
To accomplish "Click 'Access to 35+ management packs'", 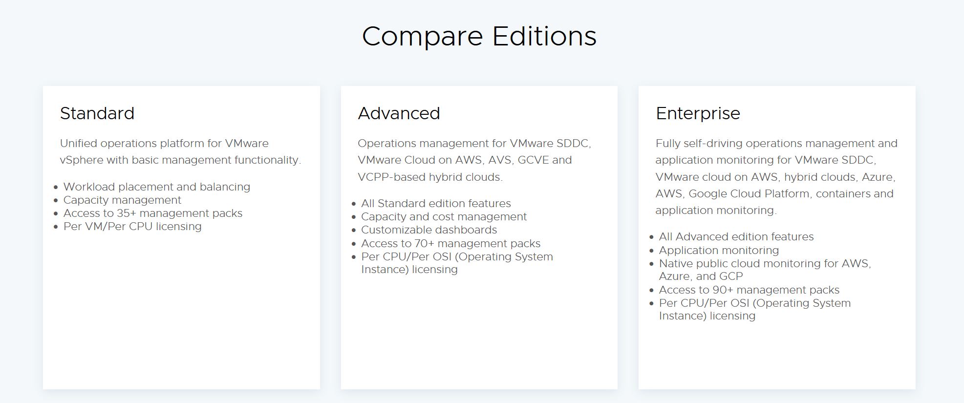I will (152, 213).
